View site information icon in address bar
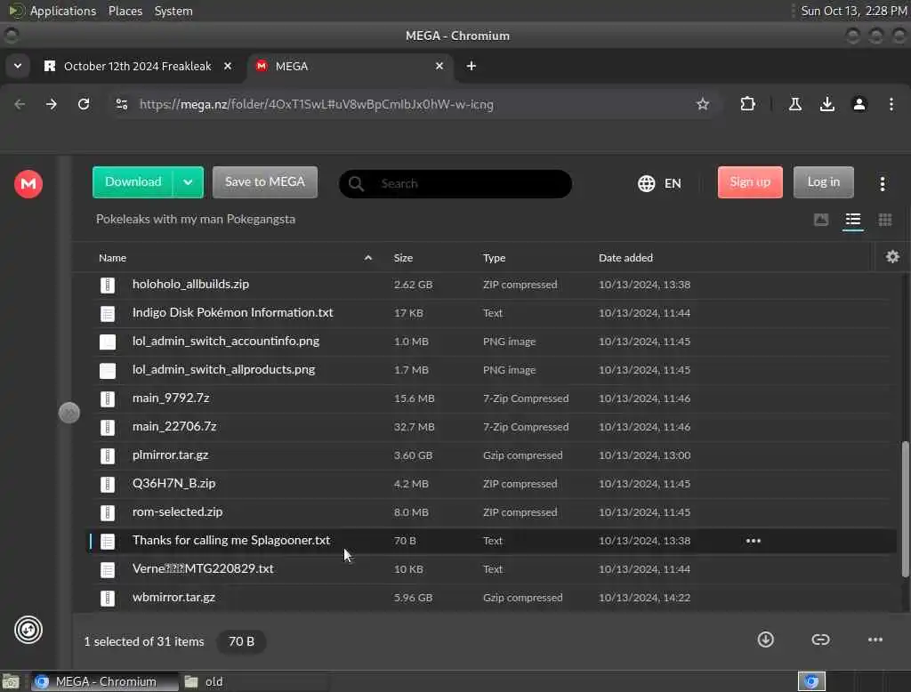 click(x=121, y=105)
